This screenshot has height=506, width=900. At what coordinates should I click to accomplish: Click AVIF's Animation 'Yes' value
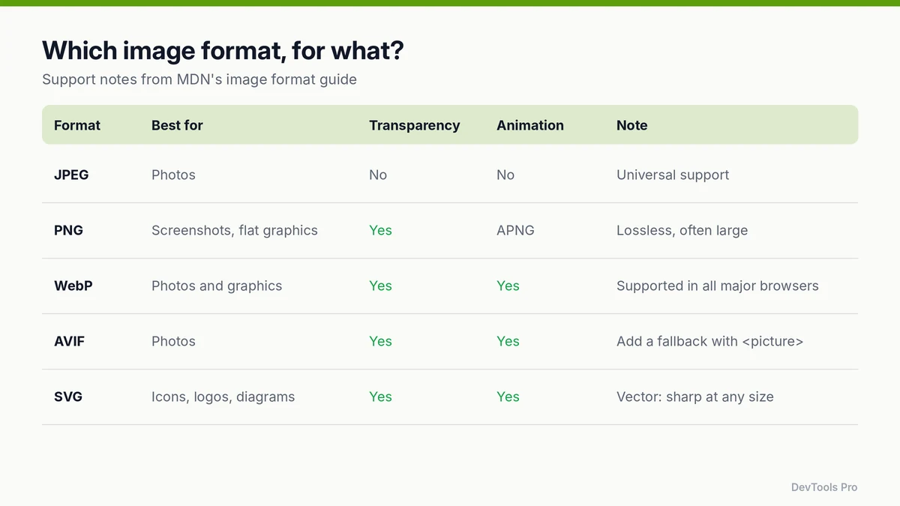pos(508,341)
